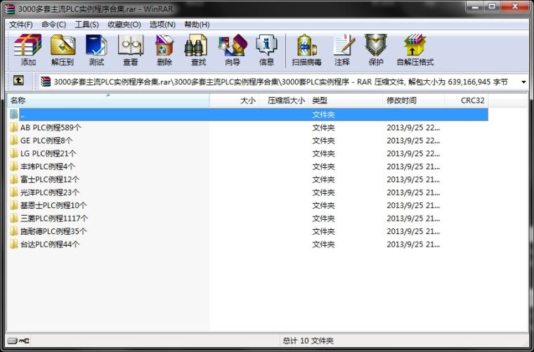This screenshot has width=534, height=352.
Task: Click the folder icon of 三菱PLC例程1117个
Action: coord(14,219)
